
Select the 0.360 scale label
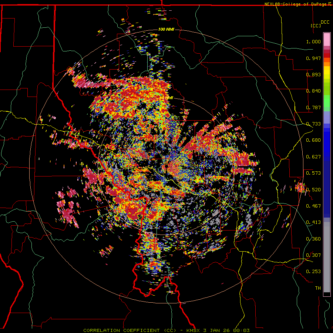[x=313, y=239]
